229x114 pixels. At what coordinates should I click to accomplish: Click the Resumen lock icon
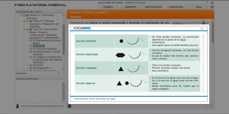30,65
